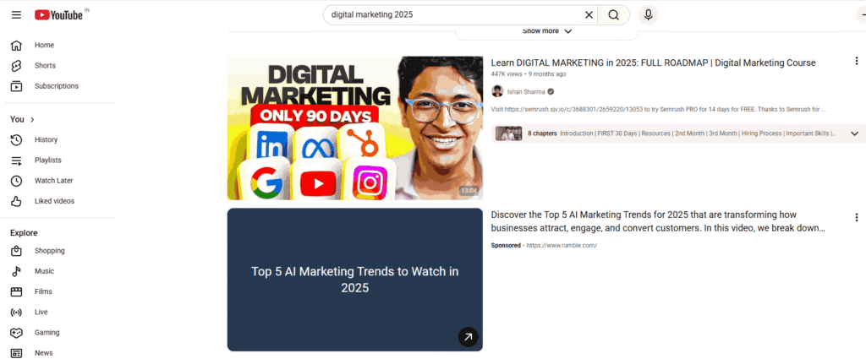Screen dimensions: 866x359
Task: Click the 8 chapters label
Action: [x=542, y=133]
